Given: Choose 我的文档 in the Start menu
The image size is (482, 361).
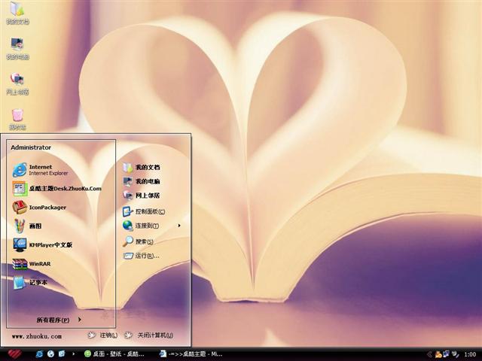Looking at the screenshot, I should [147, 167].
